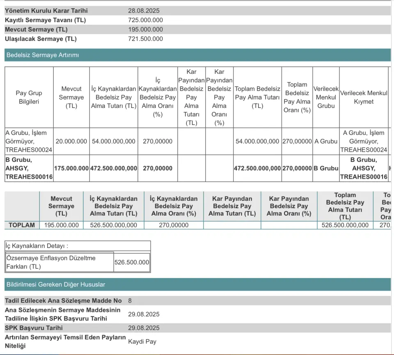Select the Ulaşılacak Sermaye value 721.500.000
The width and height of the screenshot is (394, 355).
pyautogui.click(x=145, y=39)
